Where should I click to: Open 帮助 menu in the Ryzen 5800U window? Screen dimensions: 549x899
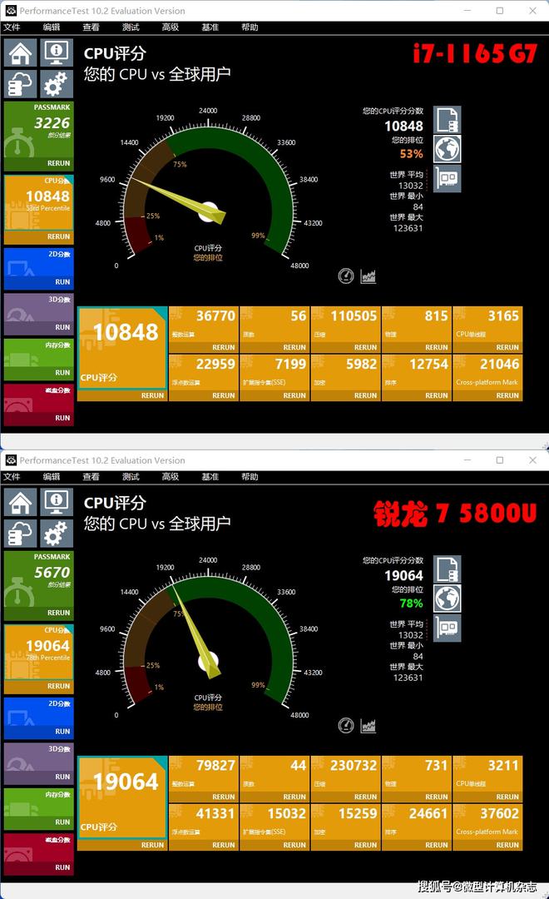(250, 476)
